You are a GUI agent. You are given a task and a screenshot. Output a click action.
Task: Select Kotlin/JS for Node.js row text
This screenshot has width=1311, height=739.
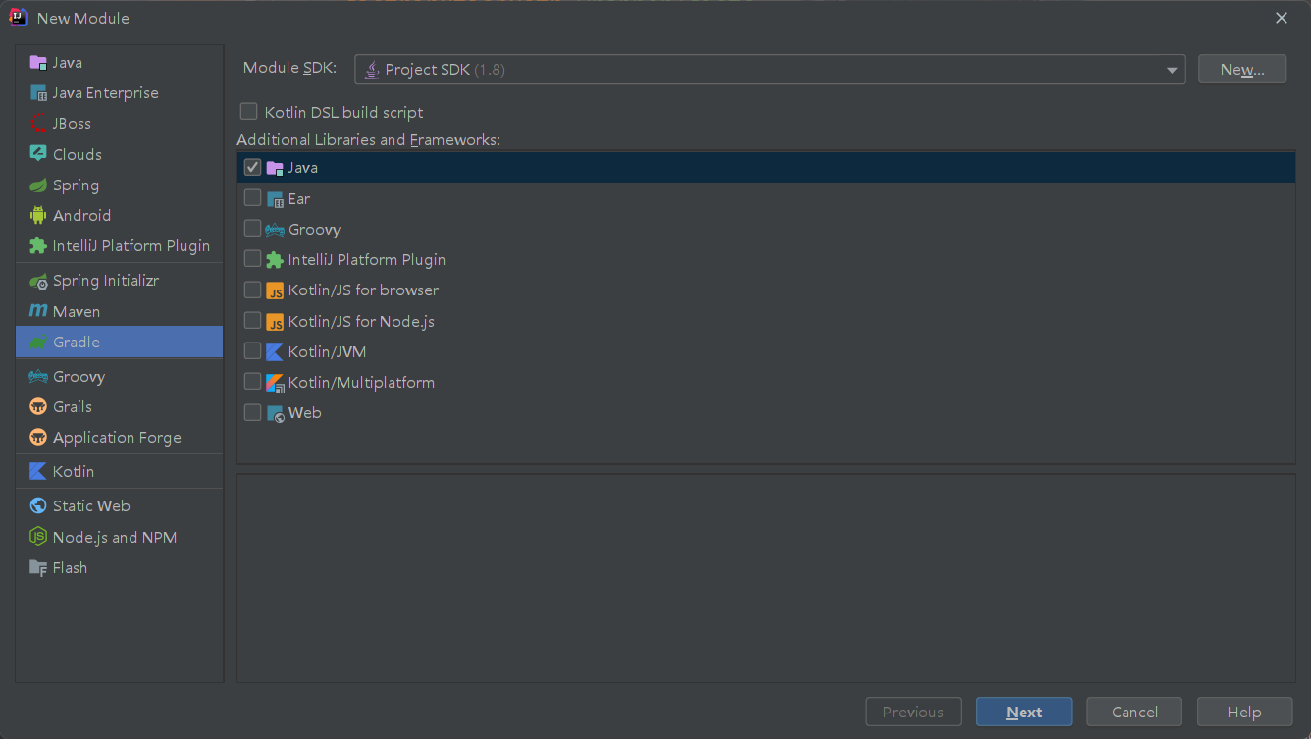point(361,321)
